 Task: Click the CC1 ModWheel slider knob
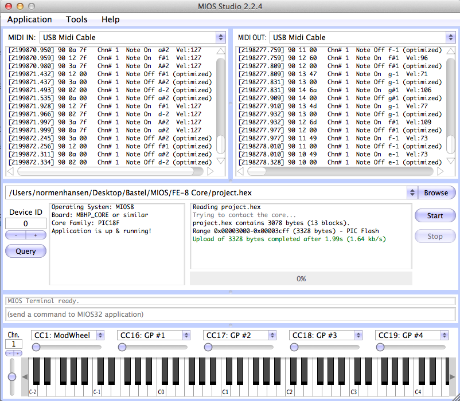click(36, 347)
